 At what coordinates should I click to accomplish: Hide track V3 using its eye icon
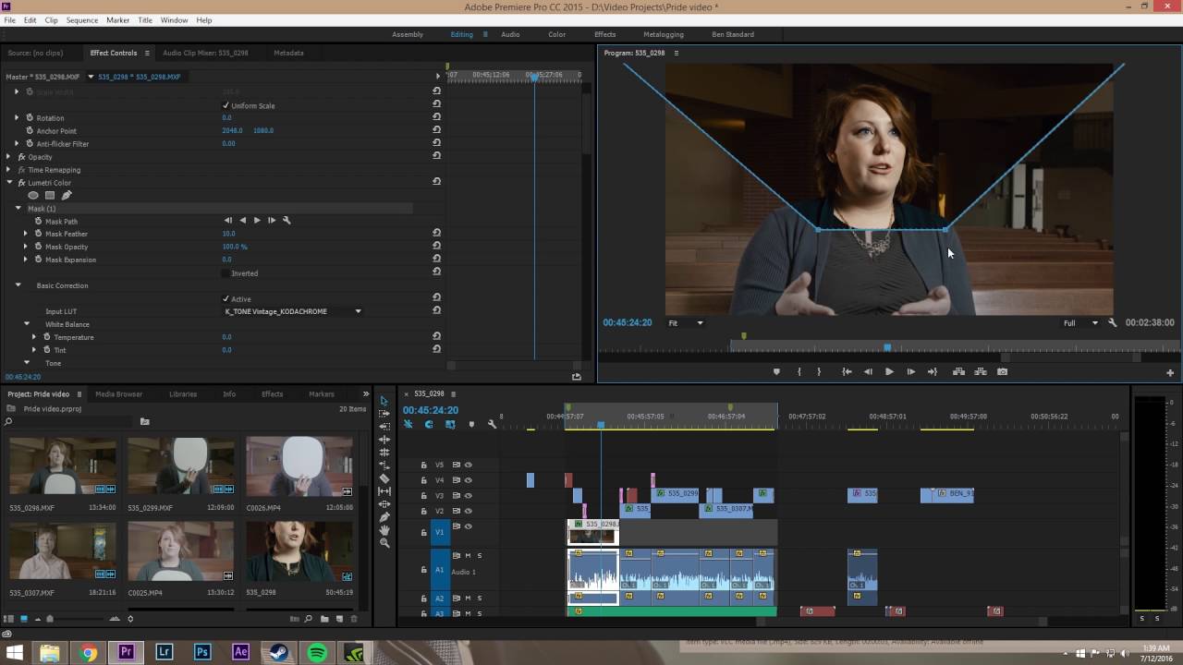[x=469, y=495]
